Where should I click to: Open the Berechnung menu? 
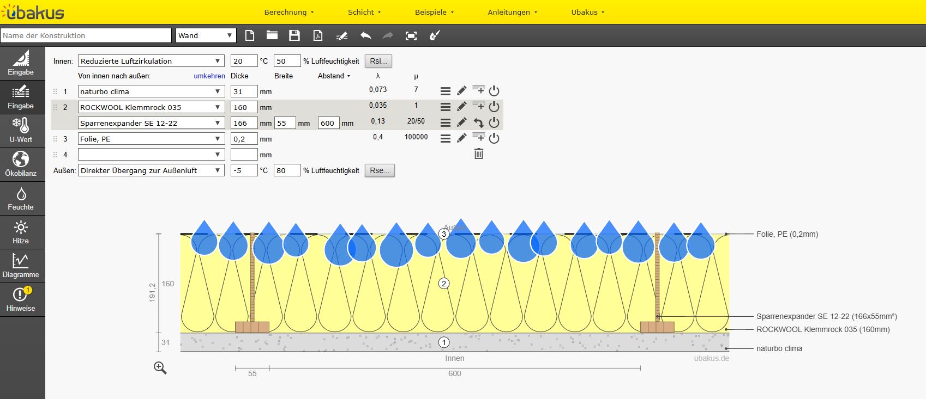(289, 12)
